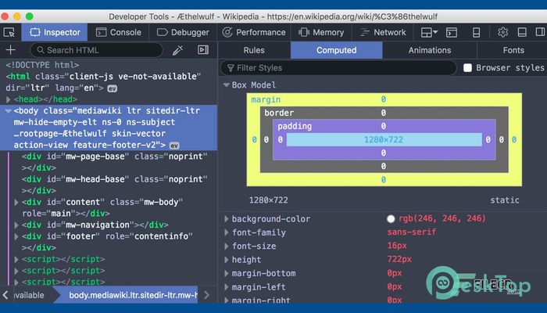Click the border top value 0
Viewport: 547px width, 313px height.
point(384,113)
